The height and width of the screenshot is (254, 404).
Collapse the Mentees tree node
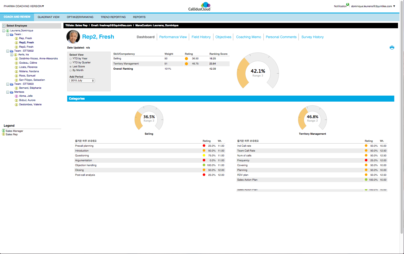(x=8, y=92)
